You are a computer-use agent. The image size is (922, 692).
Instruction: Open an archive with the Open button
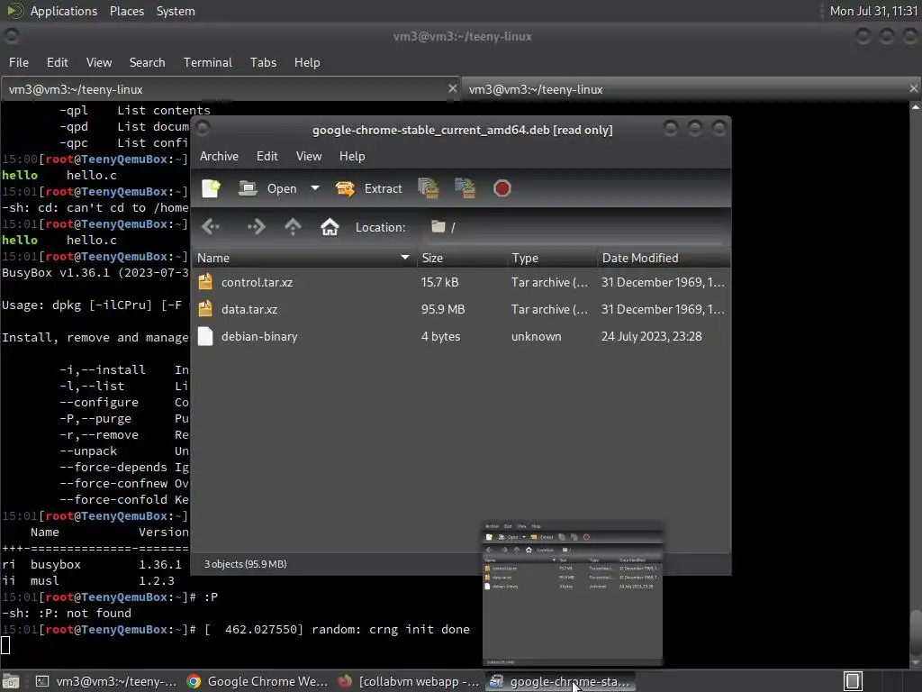point(268,188)
